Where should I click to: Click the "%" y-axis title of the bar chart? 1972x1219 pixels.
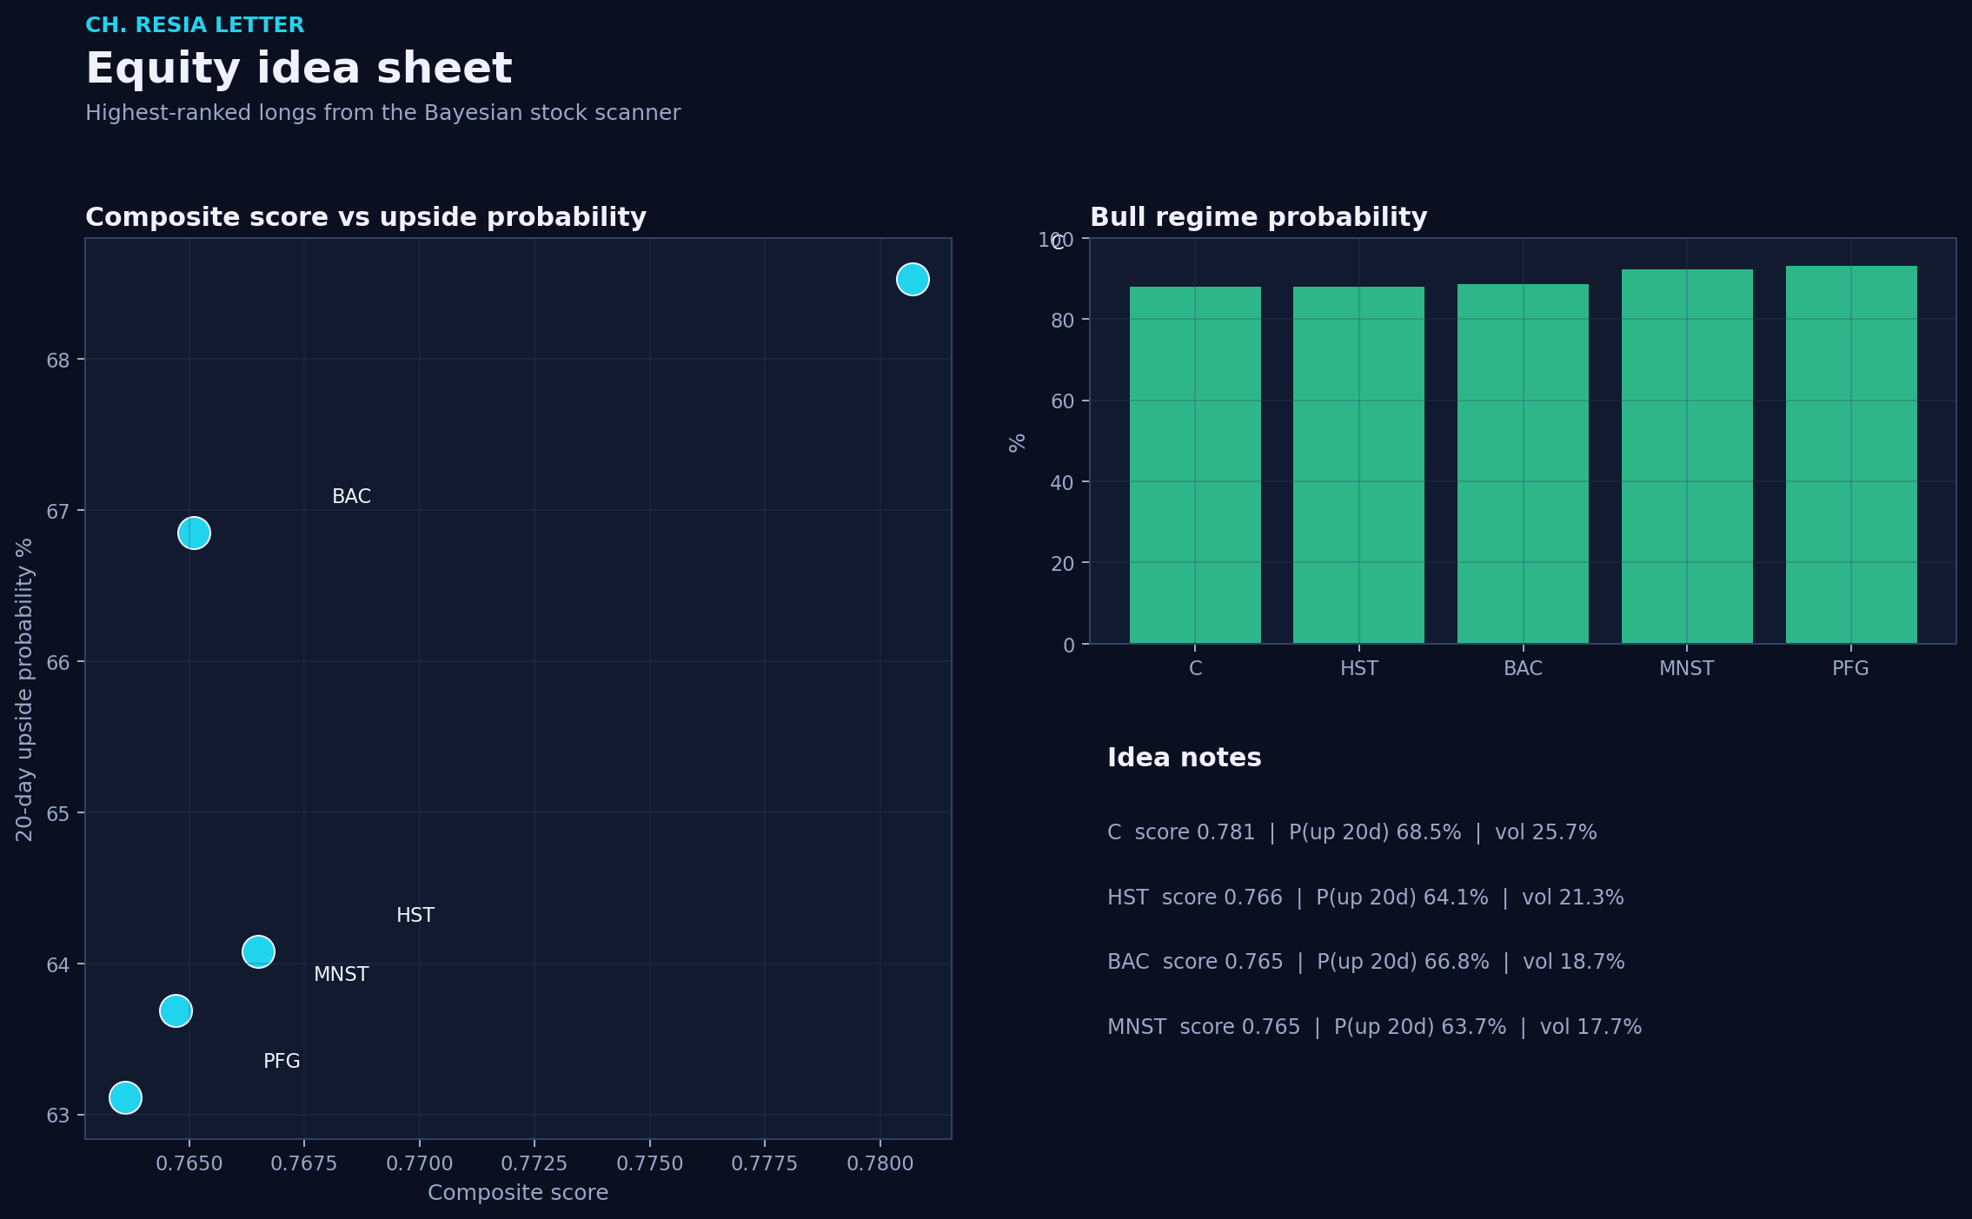[1018, 442]
